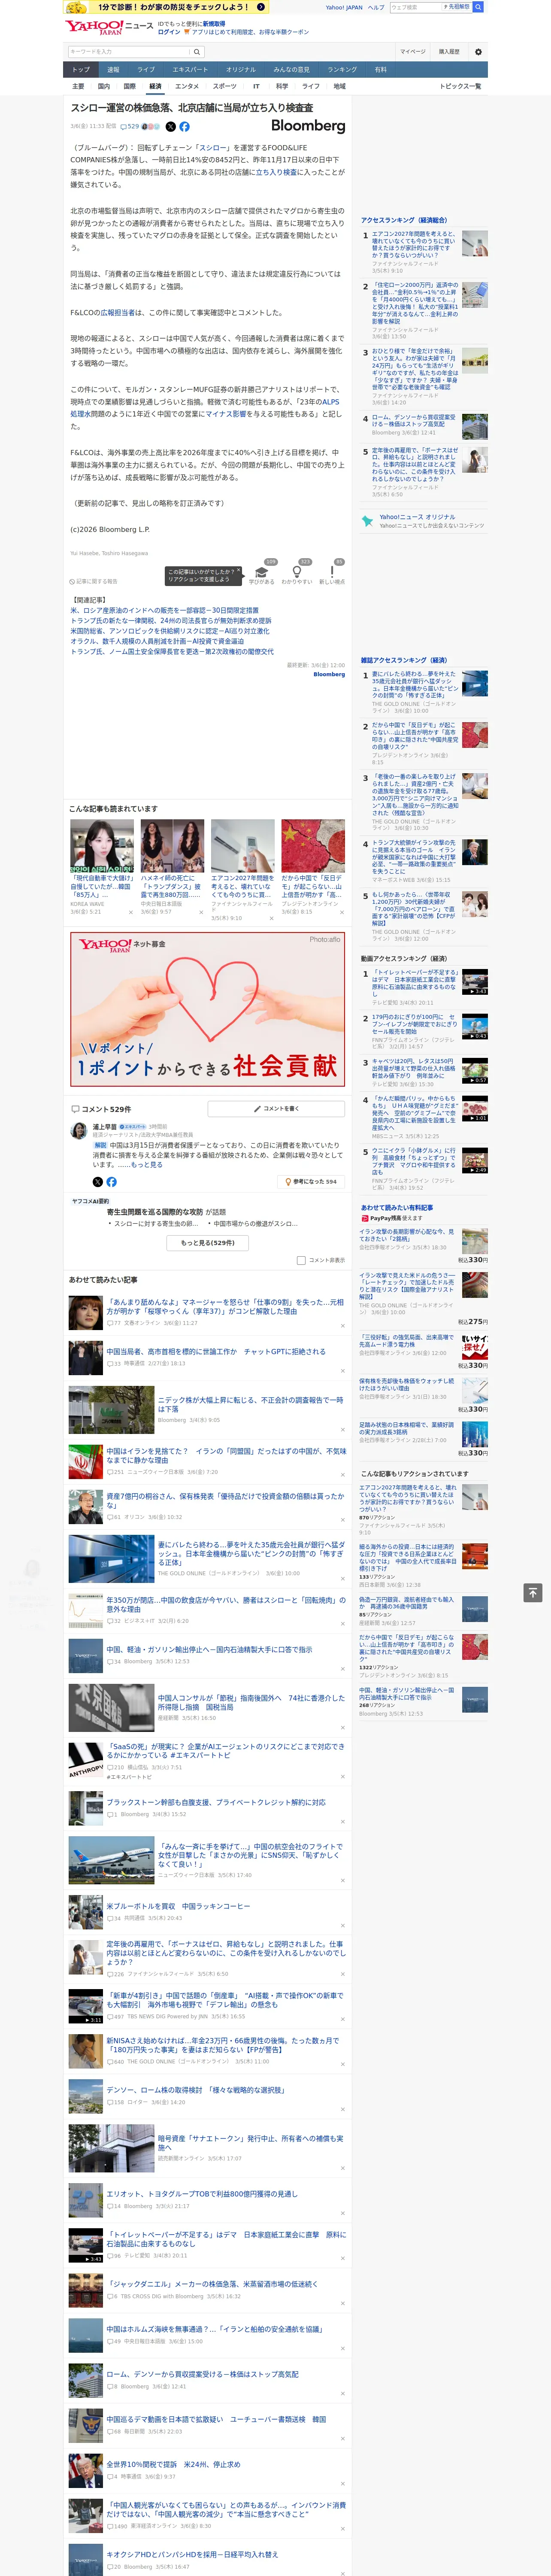Click 購入履歴 link
Image resolution: width=551 pixels, height=2576 pixels.
[x=449, y=52]
